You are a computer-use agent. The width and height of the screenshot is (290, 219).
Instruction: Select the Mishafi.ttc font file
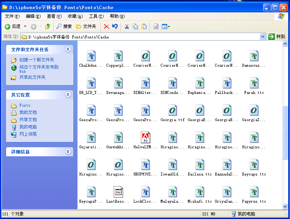pos(199,195)
